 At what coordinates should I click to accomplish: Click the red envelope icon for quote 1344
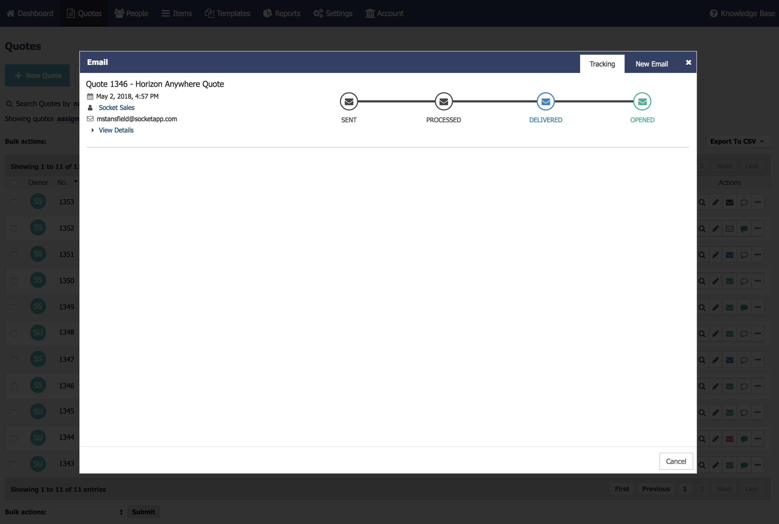pos(730,439)
